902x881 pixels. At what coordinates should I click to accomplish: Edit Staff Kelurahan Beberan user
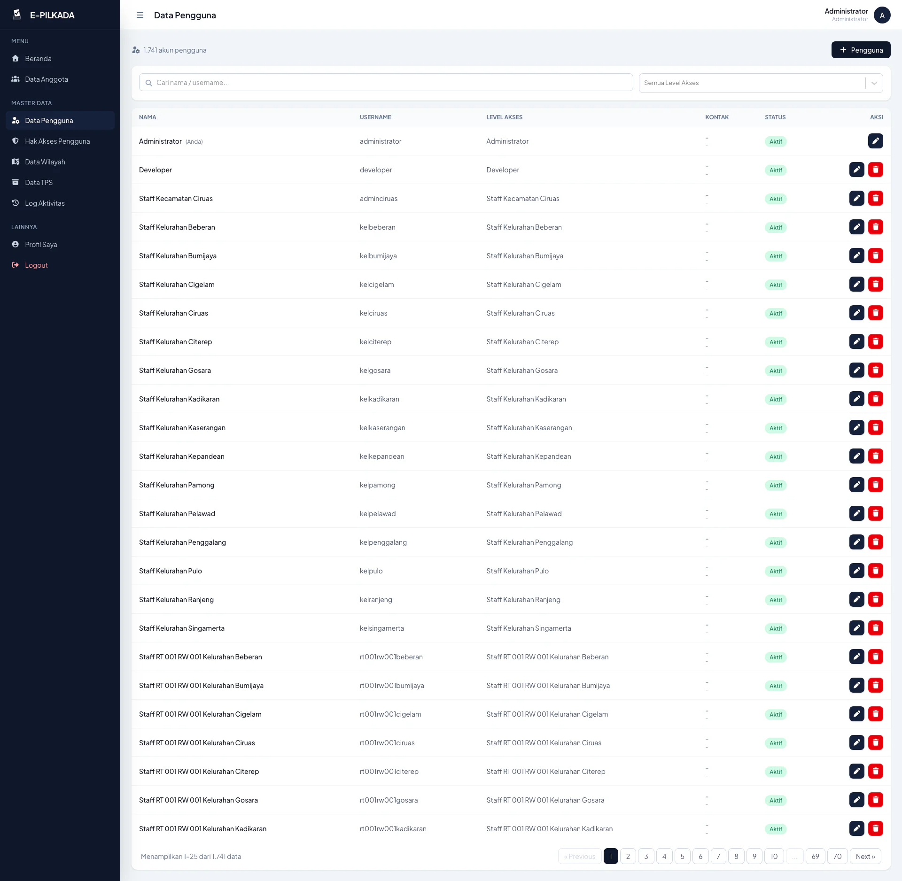[857, 227]
